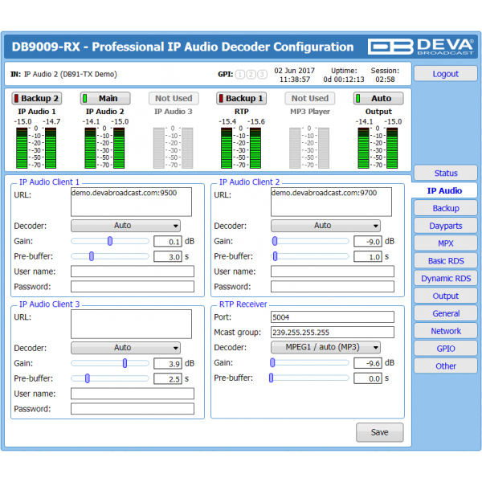Click Gain slider of IP Audio Client 2
Image resolution: width=482 pixels, height=482 pixels.
[310, 241]
